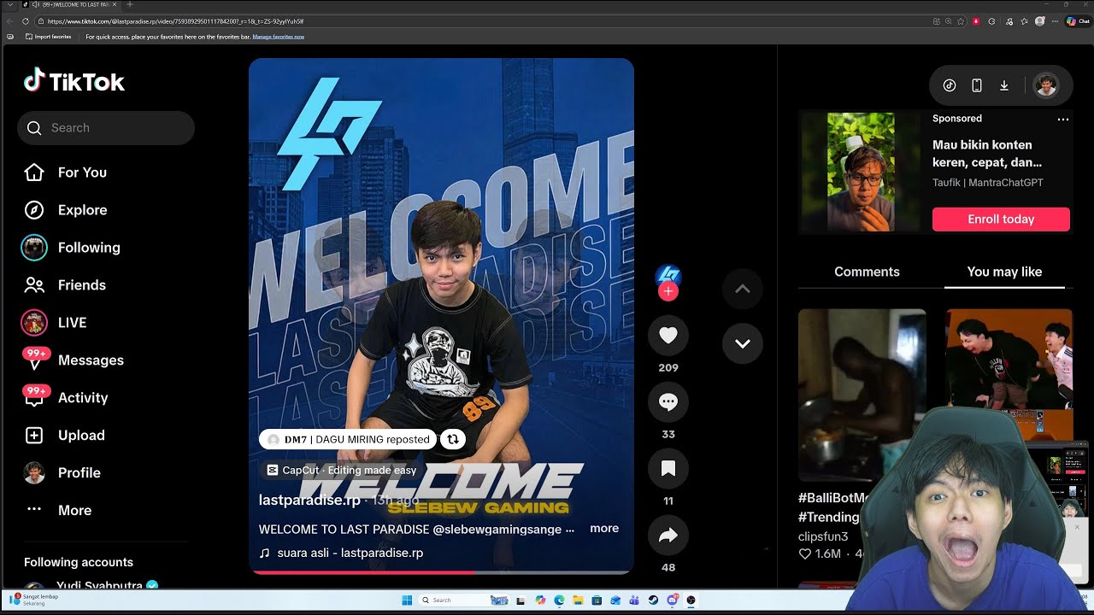Open the browser favorites hub
The width and height of the screenshot is (1094, 615).
pyautogui.click(x=1024, y=21)
